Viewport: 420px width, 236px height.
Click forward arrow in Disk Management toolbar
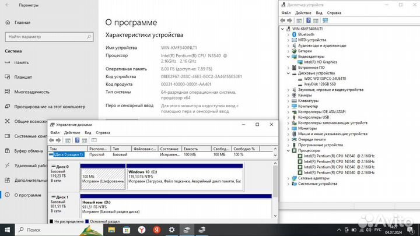click(x=58, y=140)
